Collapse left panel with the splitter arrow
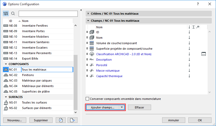The image size is (216, 126). [x=81, y=10]
